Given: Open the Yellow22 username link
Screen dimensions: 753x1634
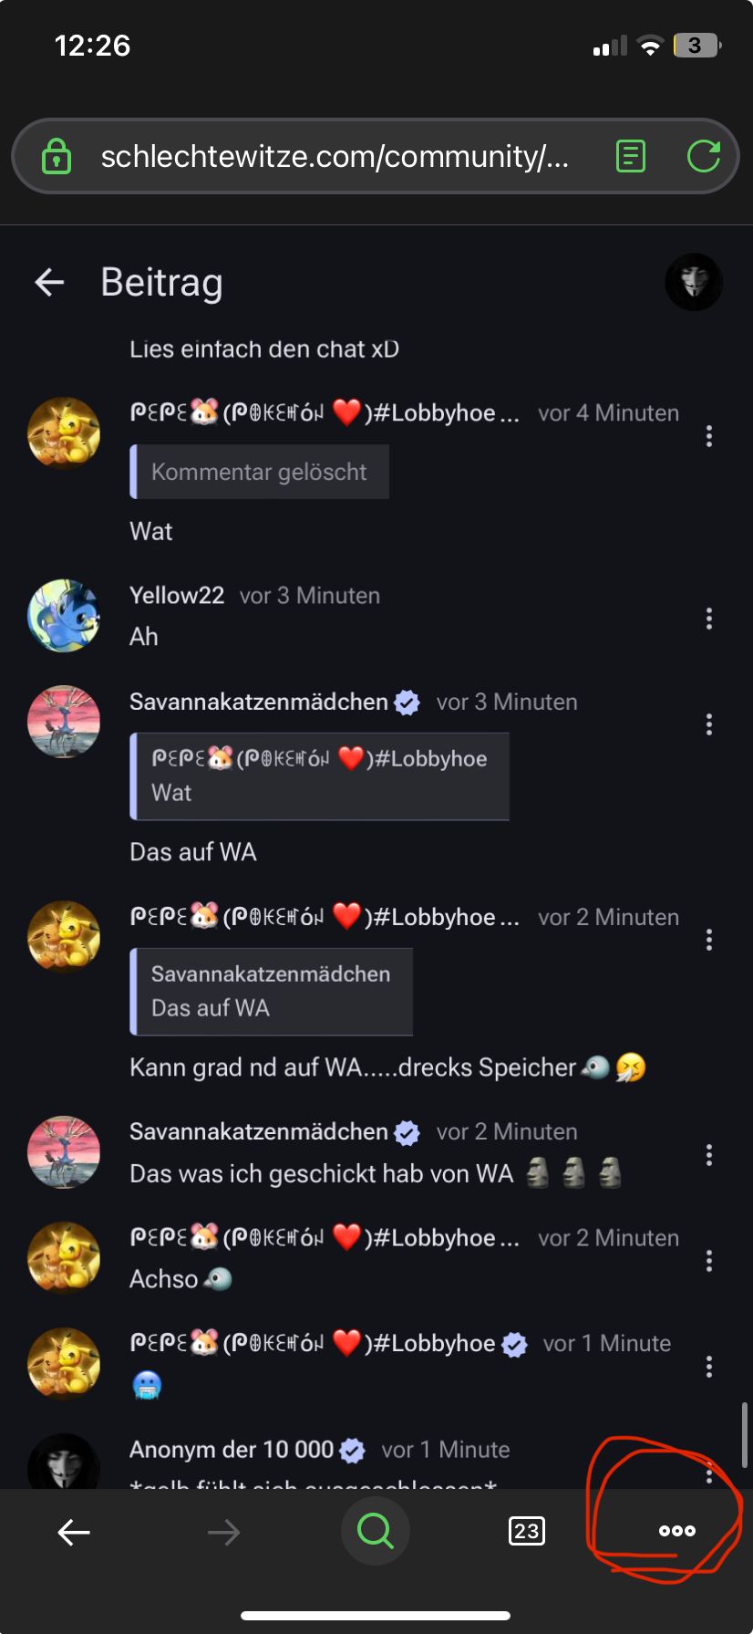Looking at the screenshot, I should click(177, 596).
